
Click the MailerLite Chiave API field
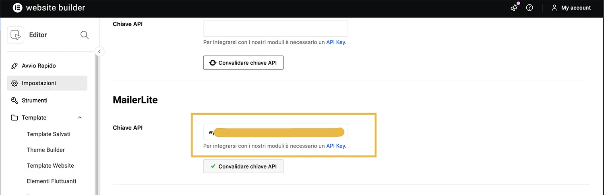point(275,132)
